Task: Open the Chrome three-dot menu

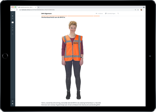Action: (144, 10)
